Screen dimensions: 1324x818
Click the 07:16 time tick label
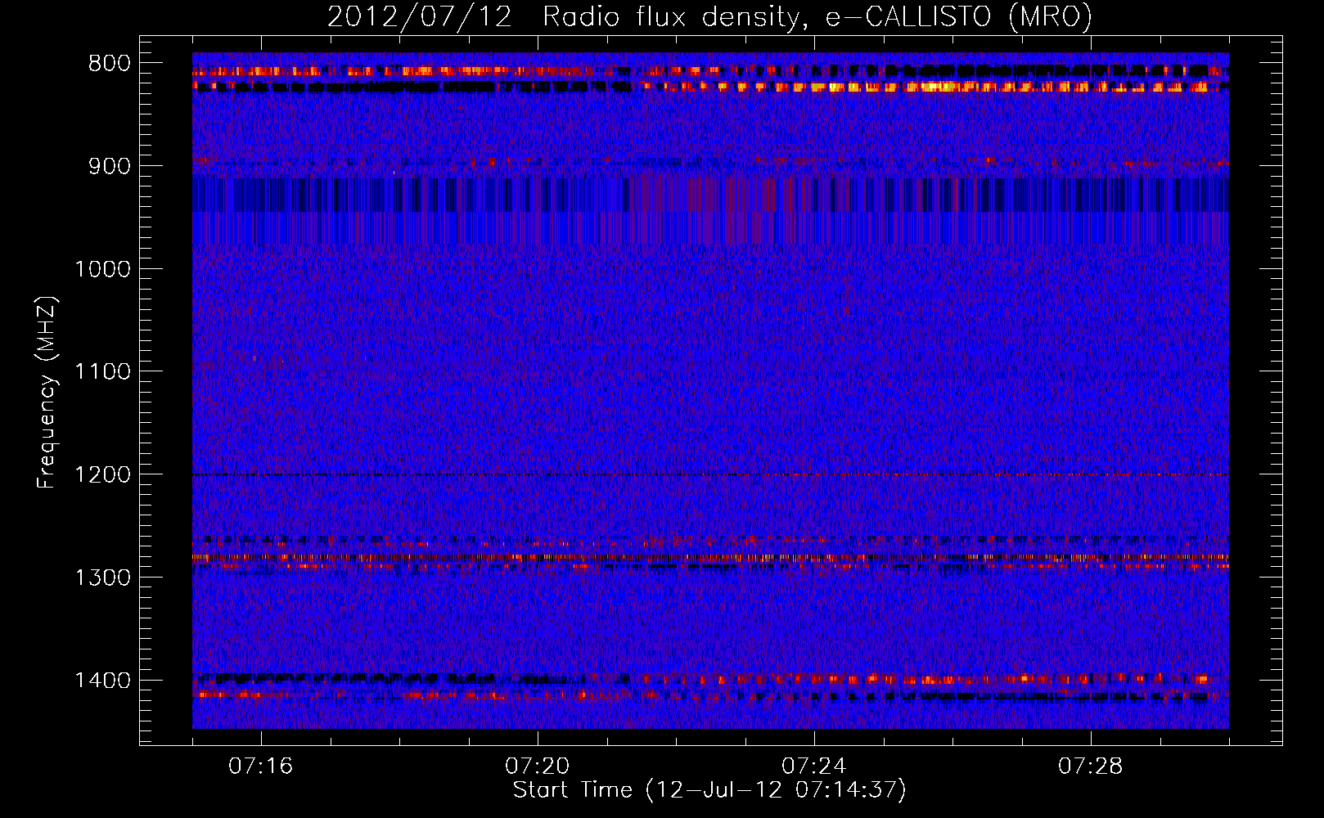tap(261, 766)
